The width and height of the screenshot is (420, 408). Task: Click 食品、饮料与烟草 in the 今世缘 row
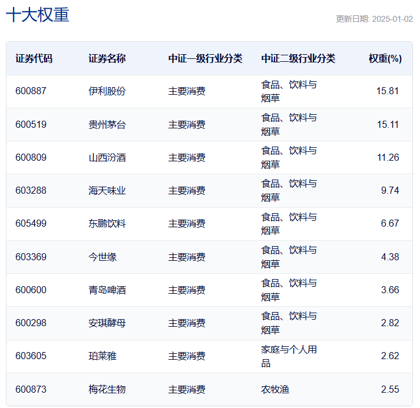point(289,257)
